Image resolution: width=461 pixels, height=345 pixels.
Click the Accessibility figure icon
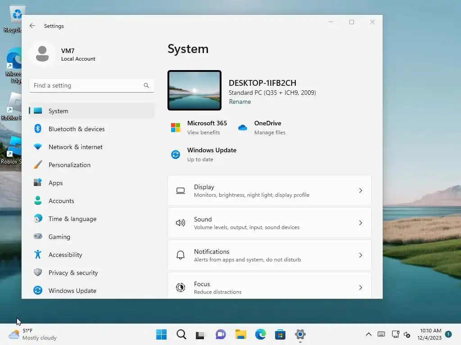pyautogui.click(x=38, y=254)
